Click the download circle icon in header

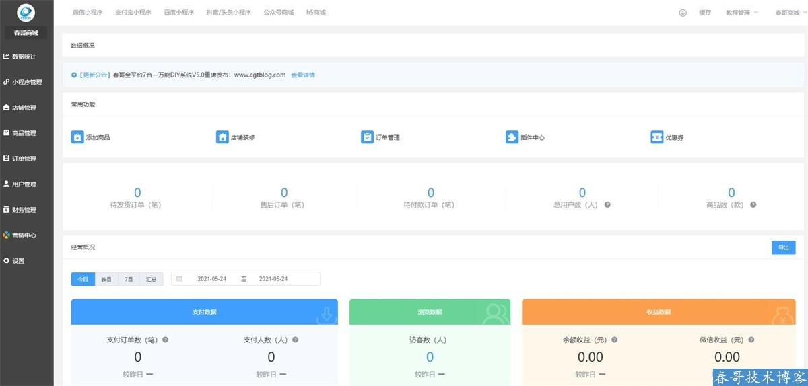point(683,13)
